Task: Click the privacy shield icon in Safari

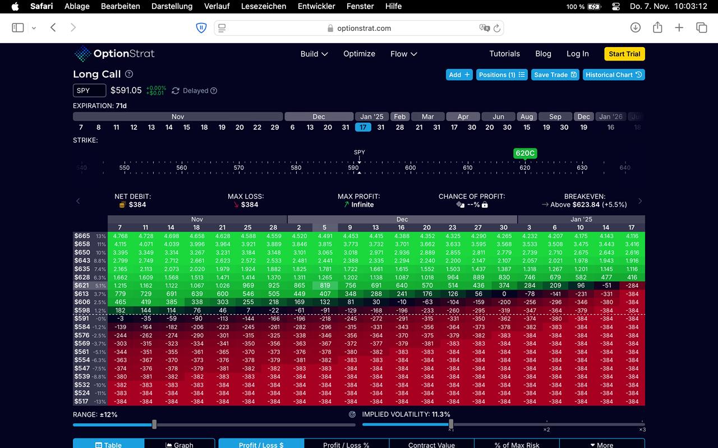Action: (201, 27)
